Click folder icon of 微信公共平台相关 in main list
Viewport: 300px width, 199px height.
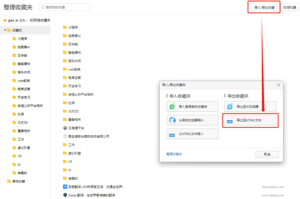point(65,95)
